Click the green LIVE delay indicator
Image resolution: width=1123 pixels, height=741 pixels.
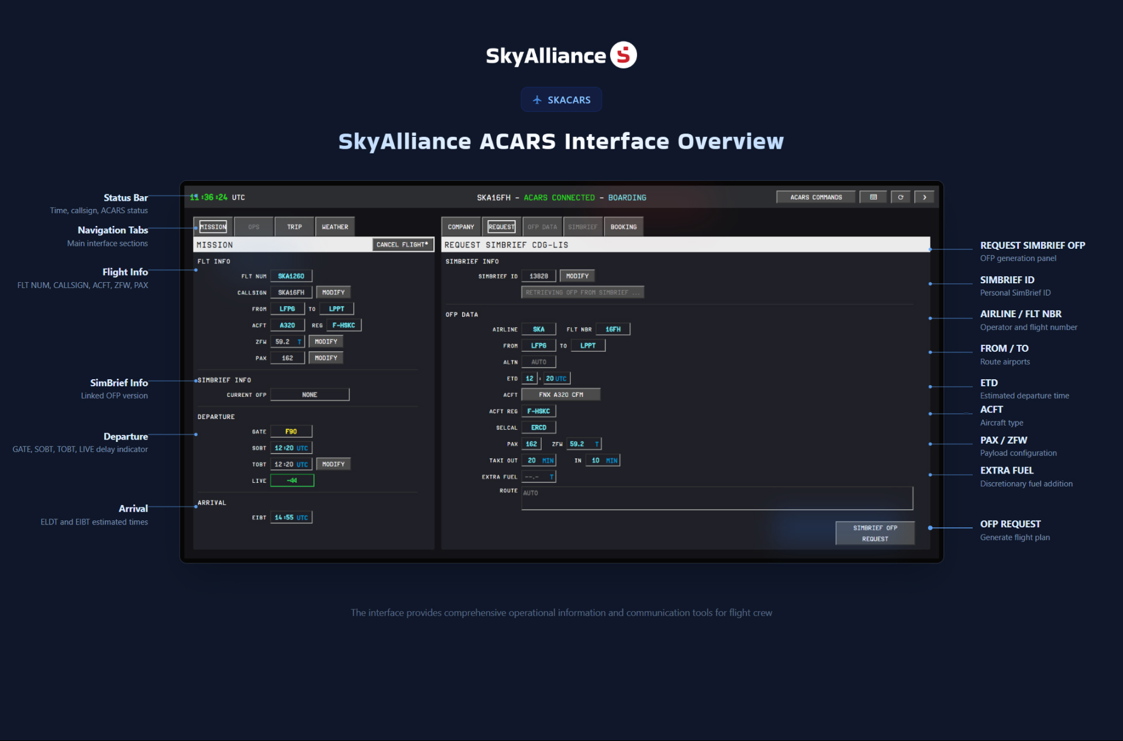292,481
